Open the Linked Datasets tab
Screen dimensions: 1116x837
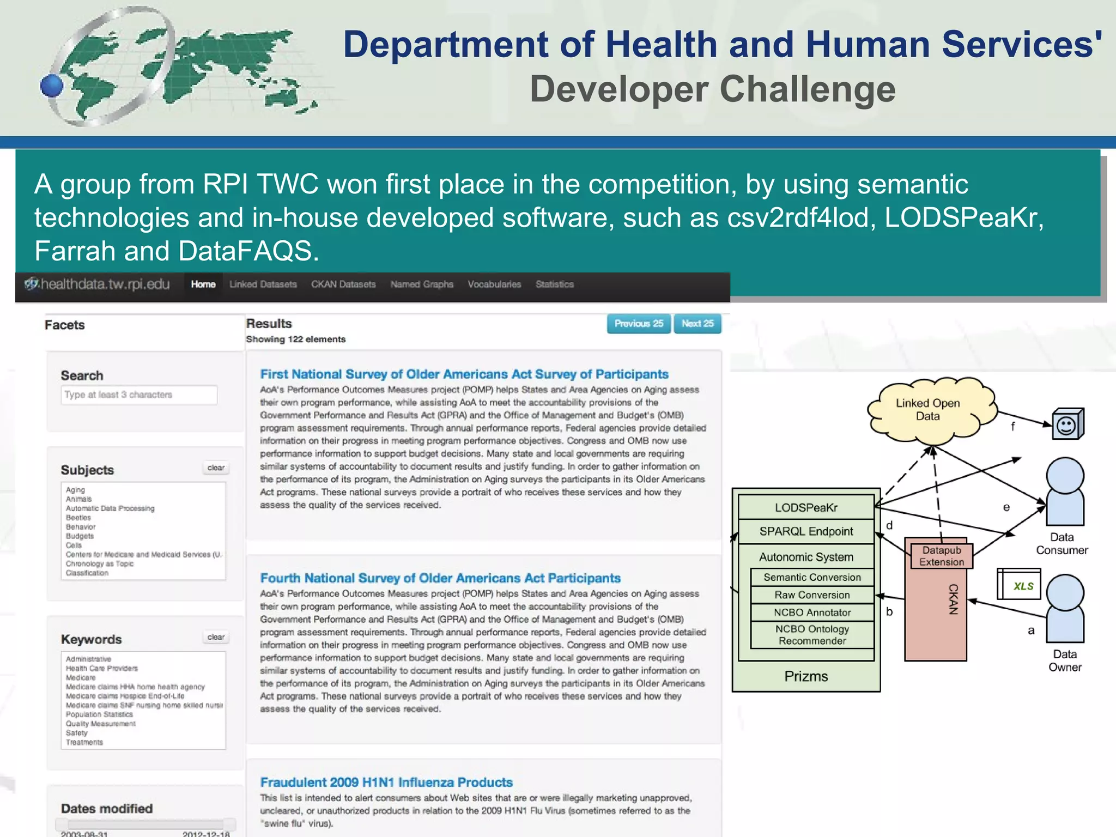(263, 284)
